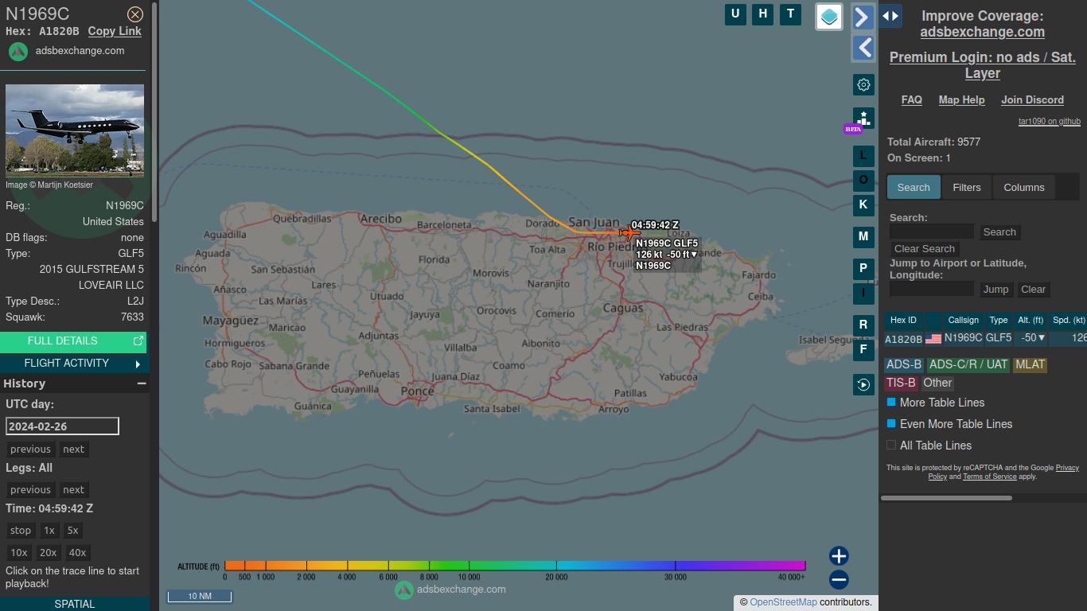1087x611 pixels.
Task: Expand the FLIGHT ACTIVITY section
Action: [75, 364]
